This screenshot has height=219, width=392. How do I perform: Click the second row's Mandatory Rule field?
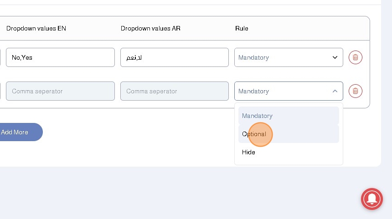click(x=283, y=91)
